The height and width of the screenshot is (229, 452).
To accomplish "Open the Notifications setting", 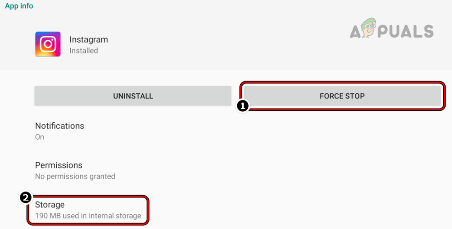I will click(60, 126).
